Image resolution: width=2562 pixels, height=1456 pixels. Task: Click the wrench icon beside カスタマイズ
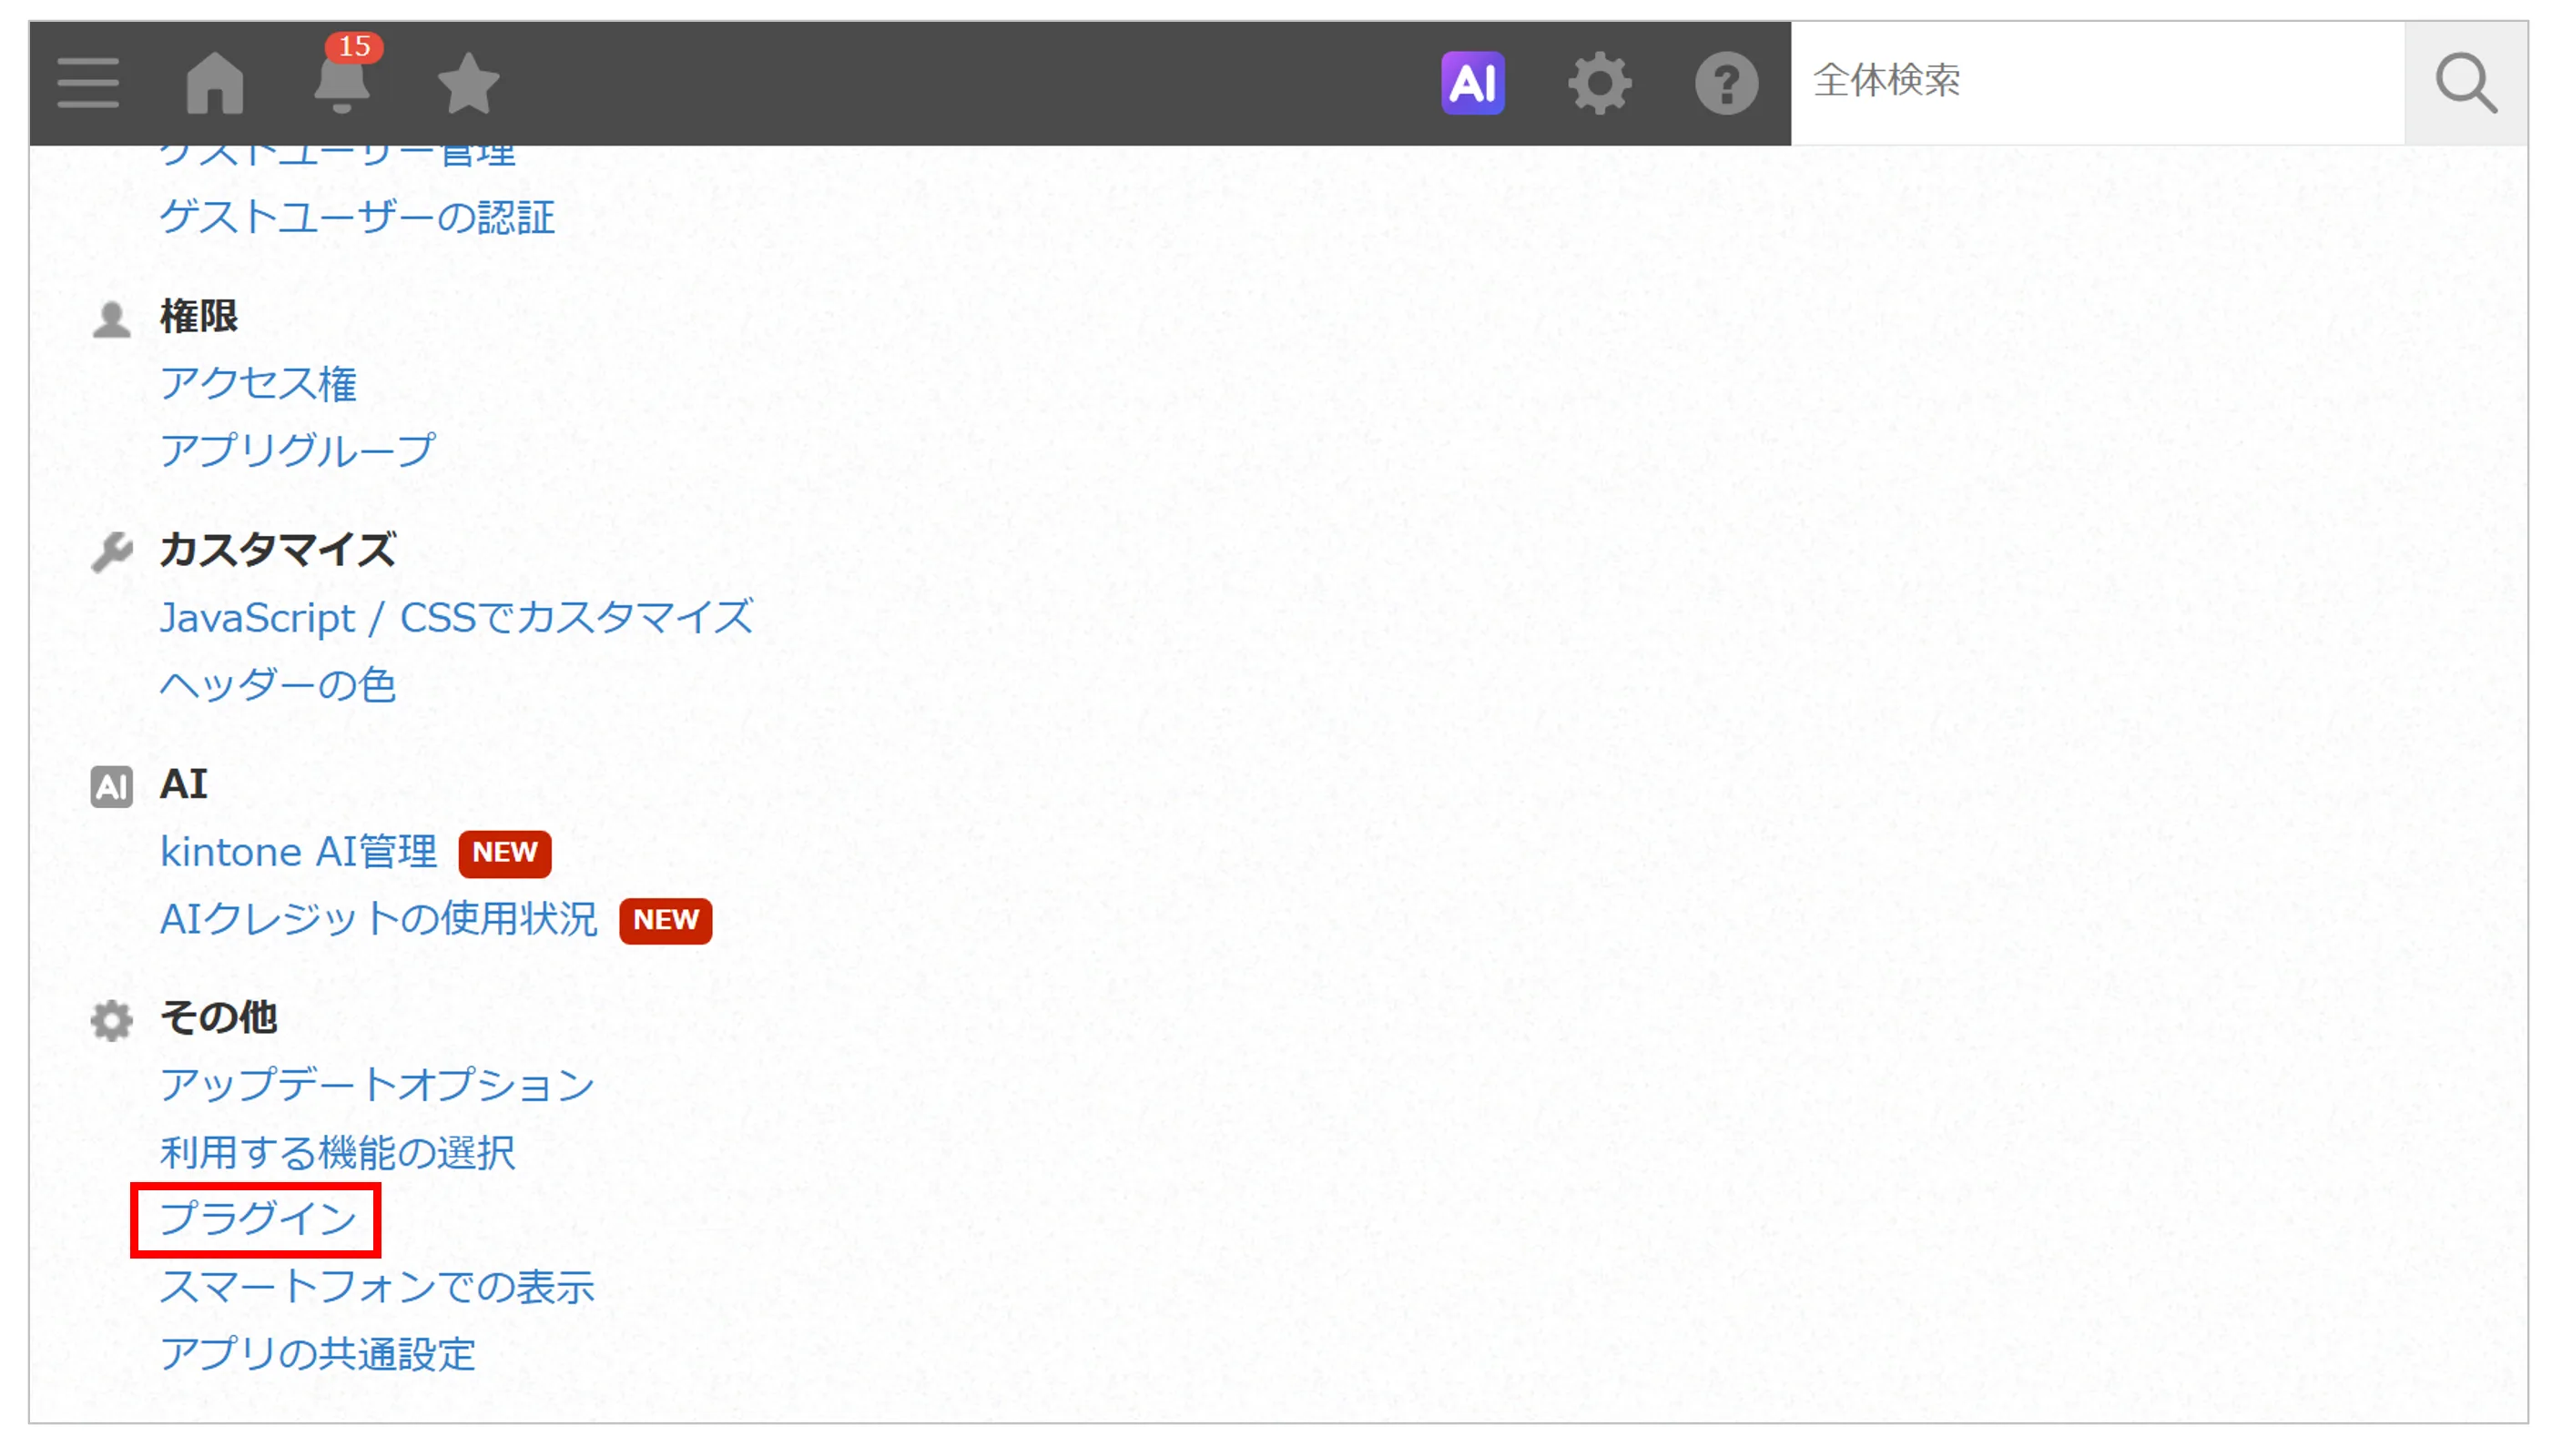[111, 552]
